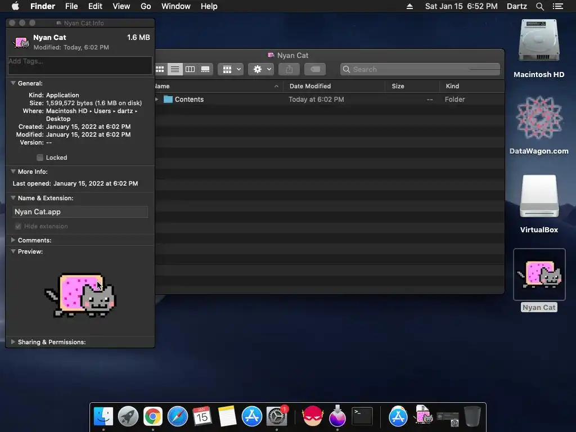Open Terminal from the Dock
The width and height of the screenshot is (576, 432).
click(x=362, y=416)
